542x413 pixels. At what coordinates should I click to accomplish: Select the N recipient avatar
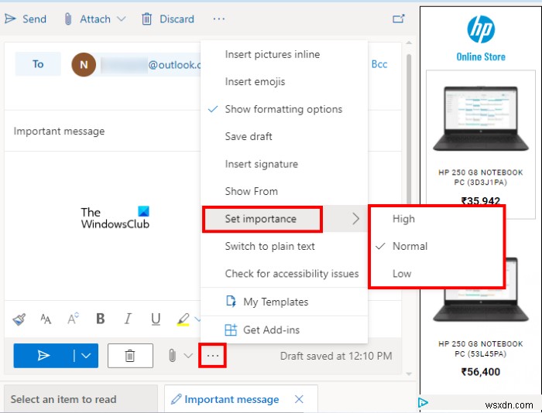point(84,64)
